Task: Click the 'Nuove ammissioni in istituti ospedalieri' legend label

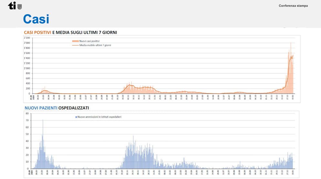Action: coord(99,116)
